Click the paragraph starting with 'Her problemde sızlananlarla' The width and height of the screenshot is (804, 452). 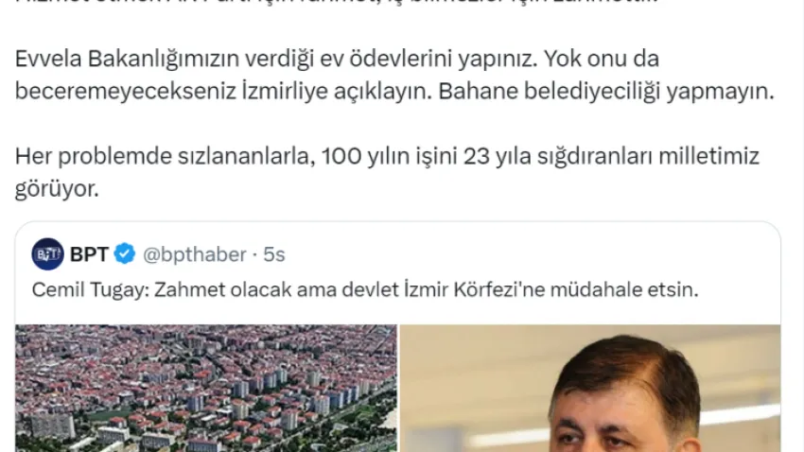[x=387, y=172]
